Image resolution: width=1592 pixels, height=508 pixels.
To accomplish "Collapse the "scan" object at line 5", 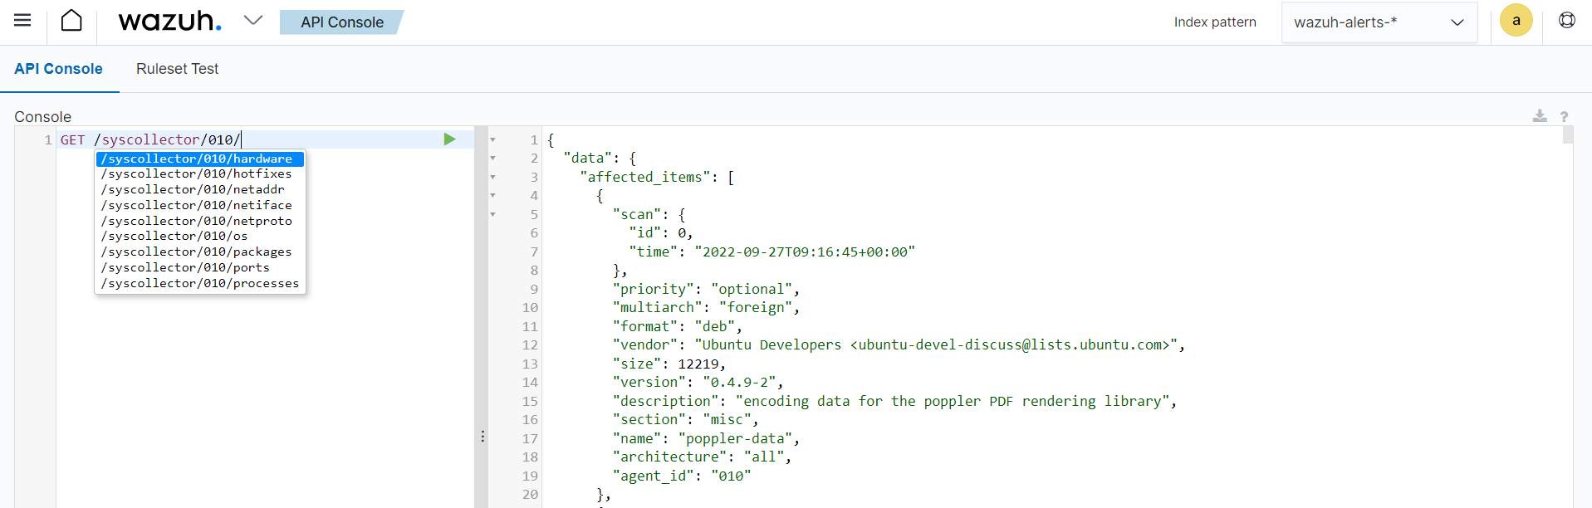I will click(x=492, y=214).
